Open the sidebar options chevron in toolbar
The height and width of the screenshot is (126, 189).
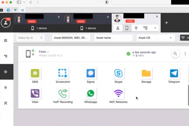tap(24, 2)
